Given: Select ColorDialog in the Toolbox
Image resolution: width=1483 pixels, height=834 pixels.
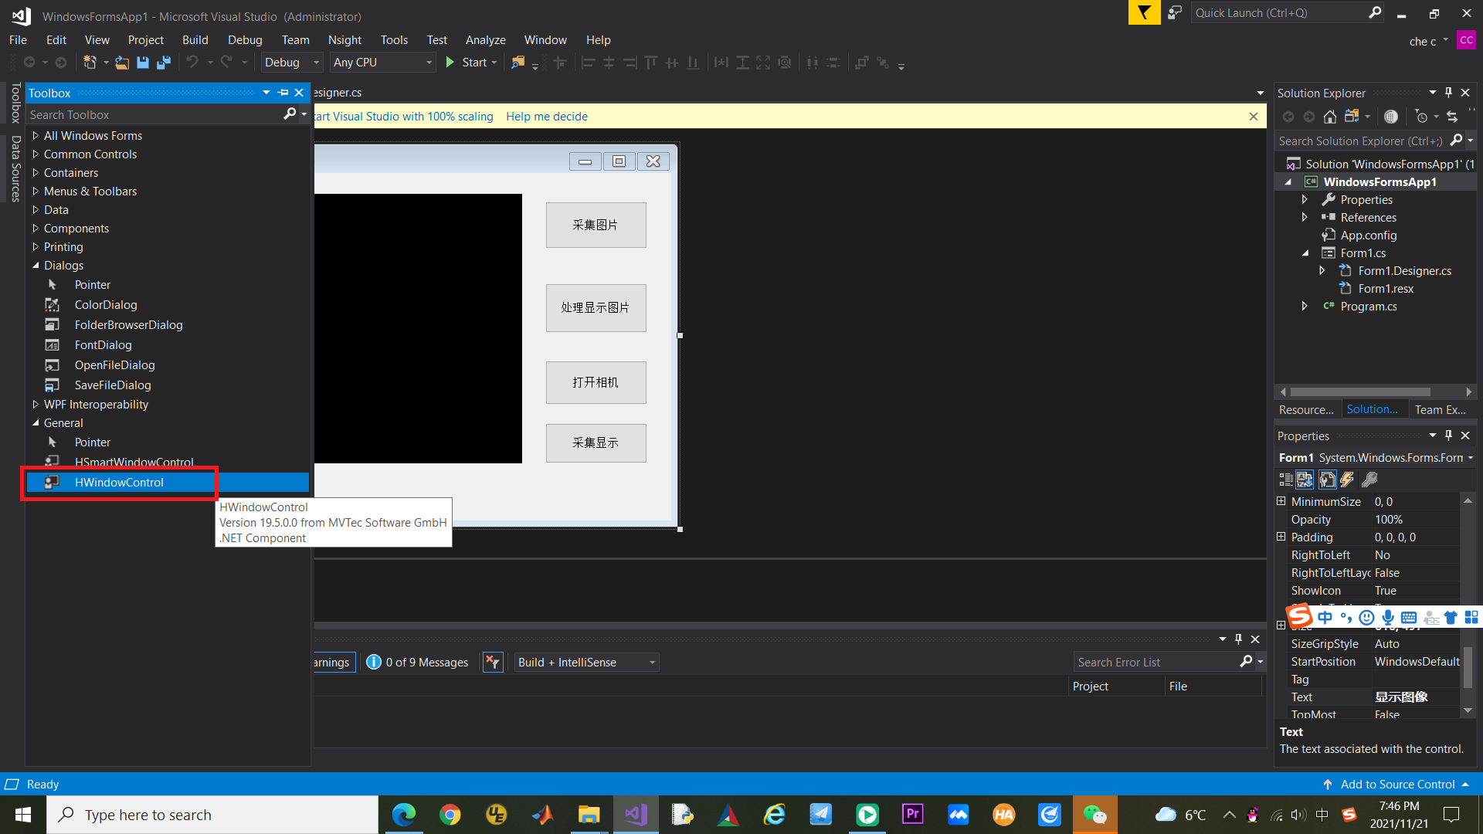Looking at the screenshot, I should pos(106,305).
